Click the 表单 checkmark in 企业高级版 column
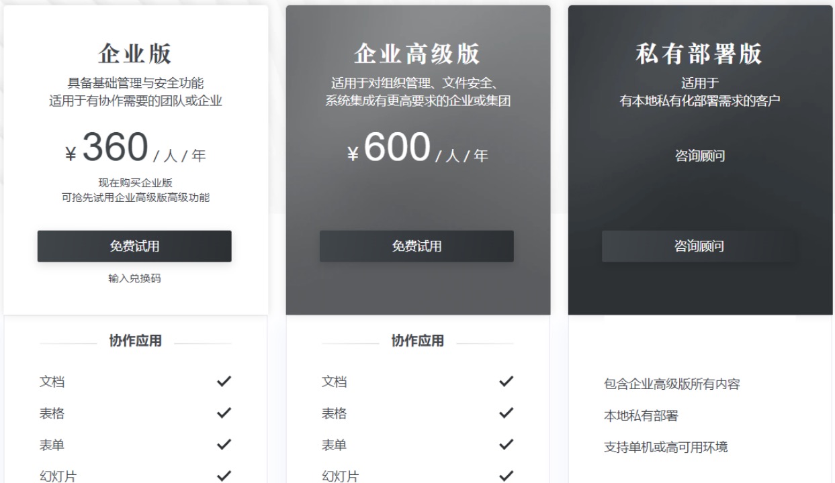The height and width of the screenshot is (483, 835). point(507,444)
